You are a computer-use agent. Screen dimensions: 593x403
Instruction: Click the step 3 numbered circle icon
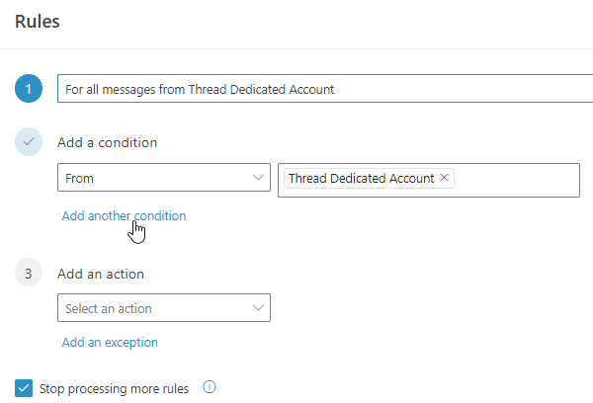point(29,273)
